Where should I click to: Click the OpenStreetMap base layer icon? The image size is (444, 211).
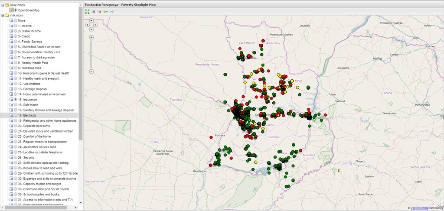tap(11, 10)
